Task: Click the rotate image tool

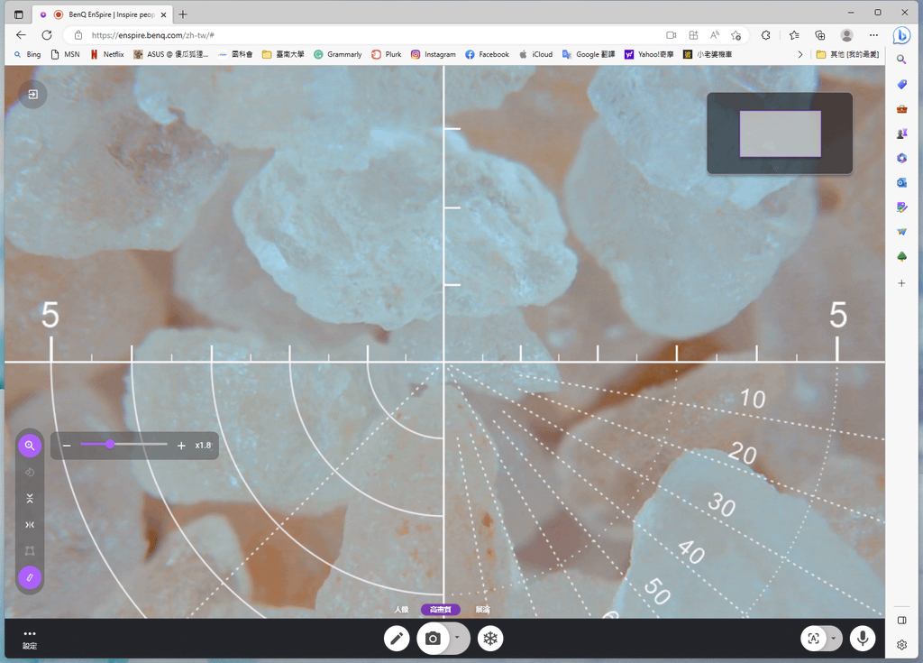Action: point(30,472)
